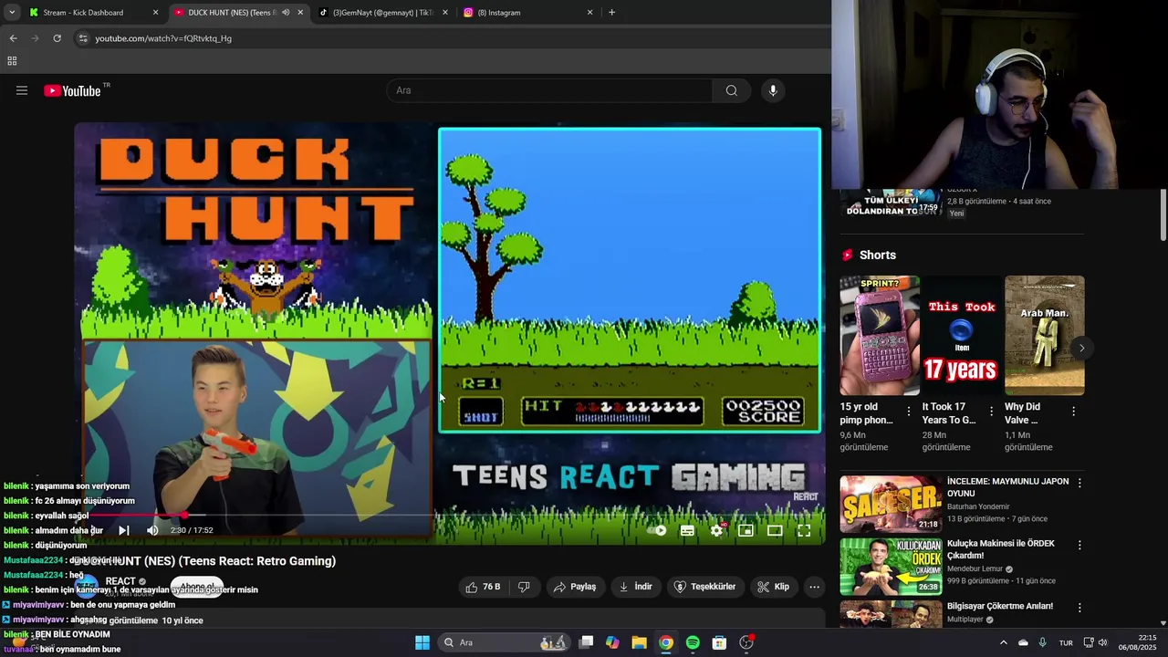Enter fullscreen video mode
The height and width of the screenshot is (657, 1168).
click(x=804, y=530)
